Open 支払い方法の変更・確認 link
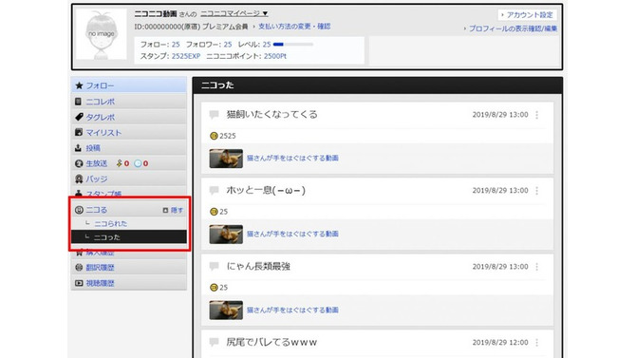The image size is (636, 358). pos(294,27)
